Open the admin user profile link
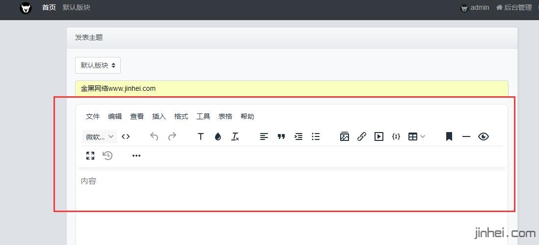This screenshot has width=539, height=245. [x=475, y=8]
